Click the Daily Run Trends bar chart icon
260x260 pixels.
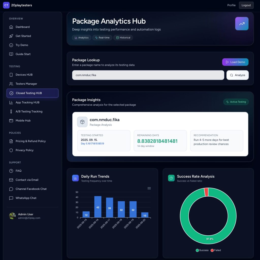click(75, 178)
